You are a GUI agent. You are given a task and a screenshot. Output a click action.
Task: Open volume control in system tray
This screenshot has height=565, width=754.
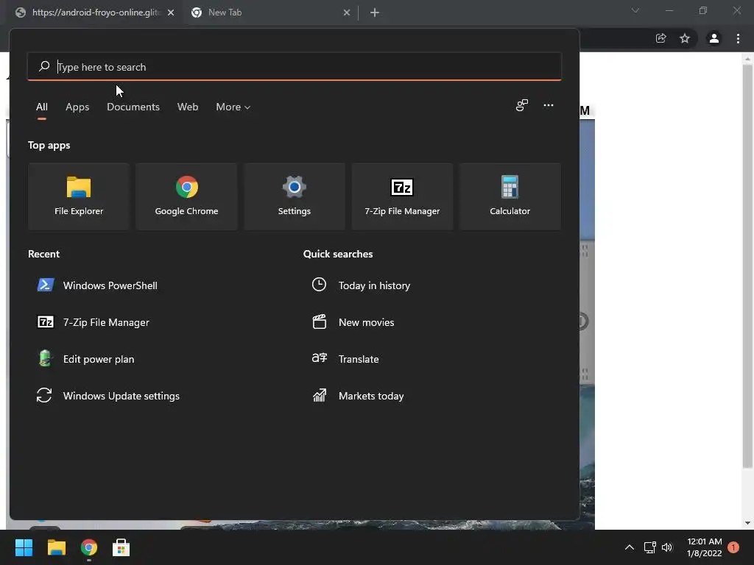pyautogui.click(x=667, y=547)
